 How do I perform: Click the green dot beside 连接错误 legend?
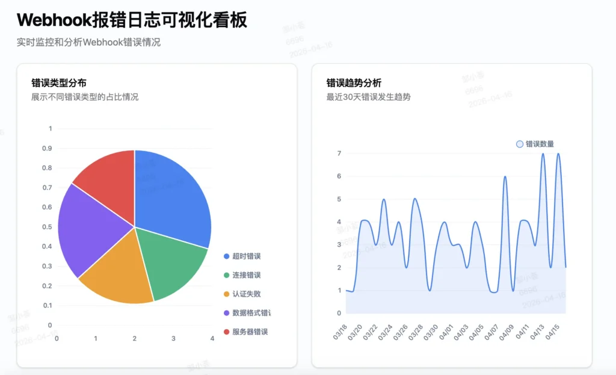[226, 276]
